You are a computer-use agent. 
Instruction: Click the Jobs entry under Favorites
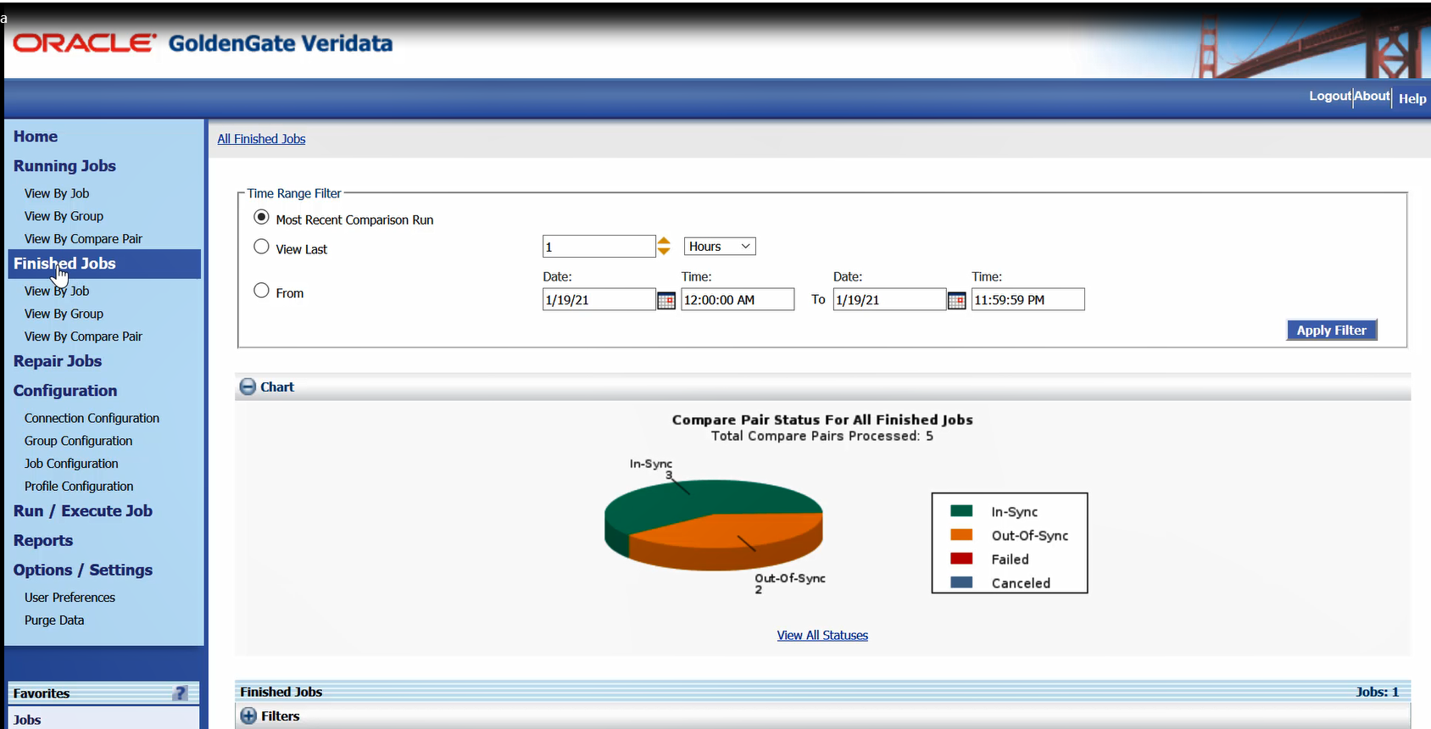point(27,720)
